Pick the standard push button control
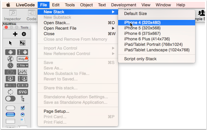207x130 pixels. (10, 108)
